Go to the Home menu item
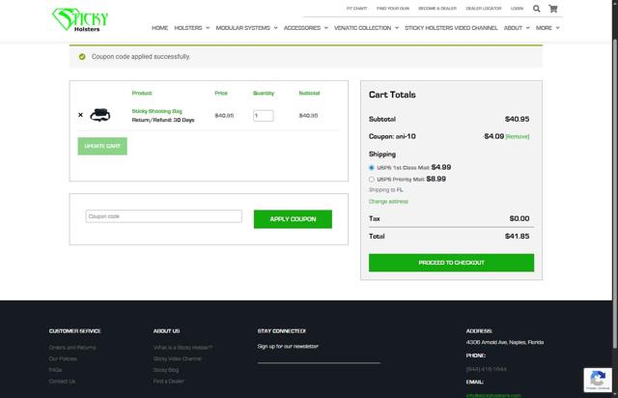Image resolution: width=618 pixels, height=398 pixels. tap(159, 28)
